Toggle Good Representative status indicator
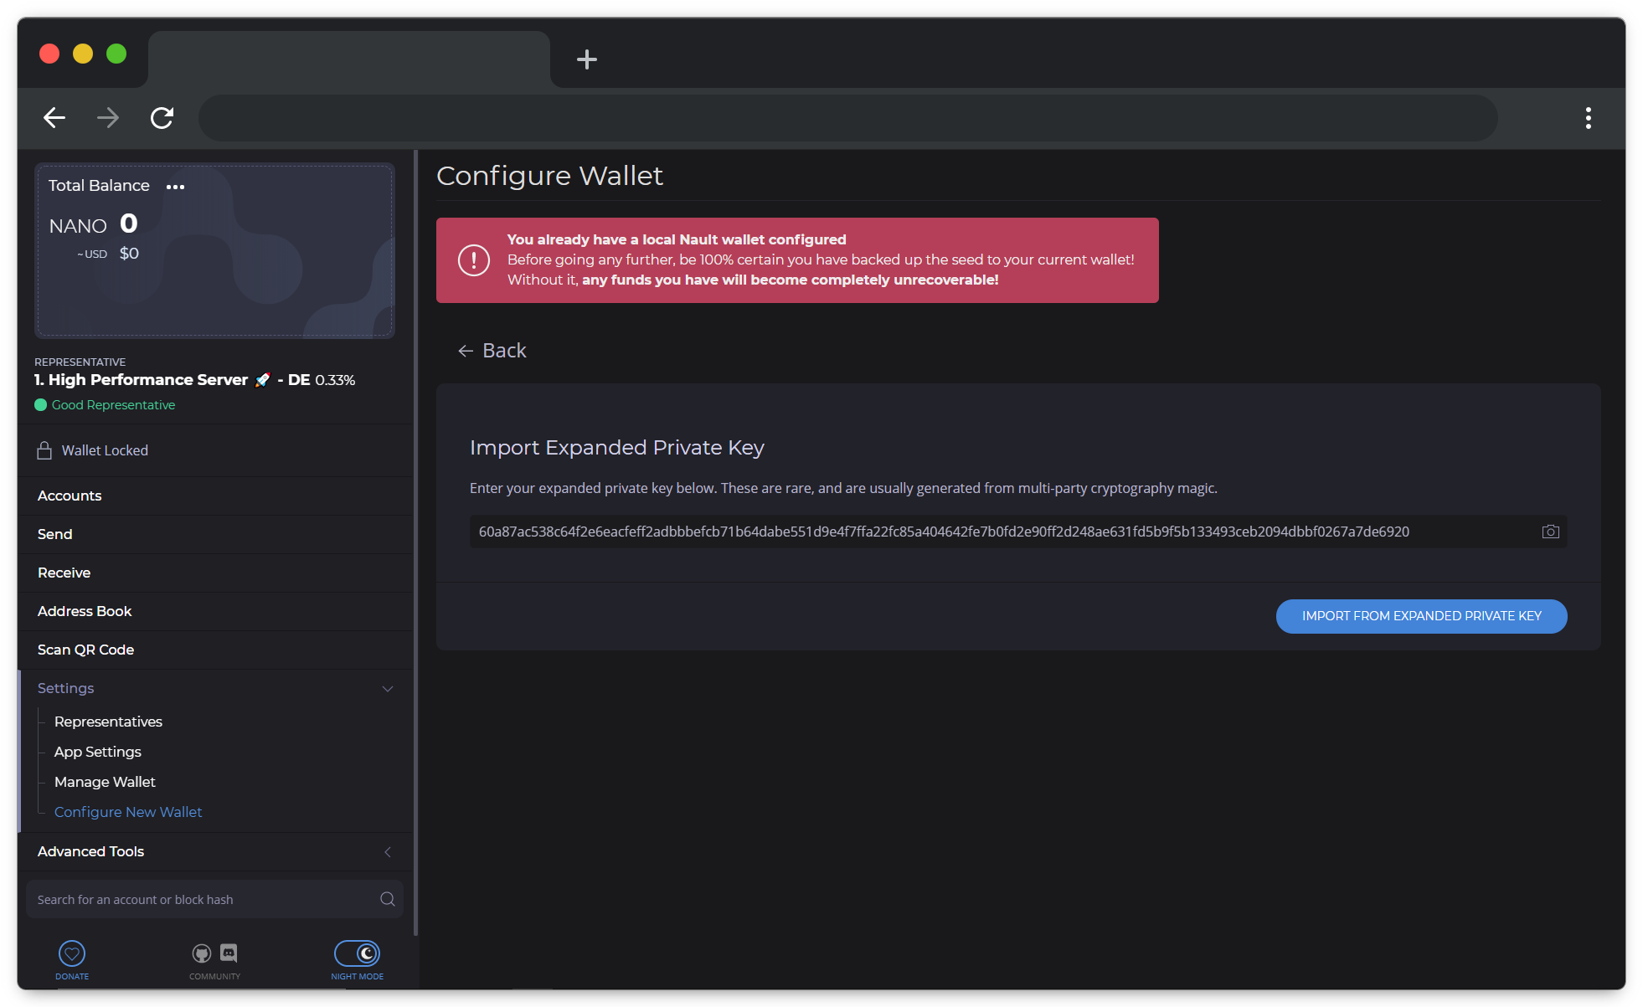 click(105, 405)
